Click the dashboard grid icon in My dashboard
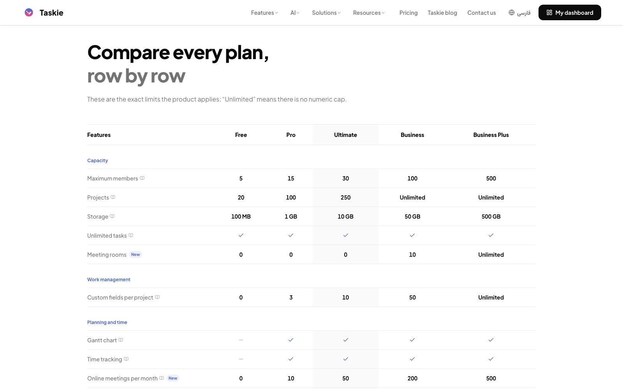This screenshot has height=389, width=623. pos(549,12)
